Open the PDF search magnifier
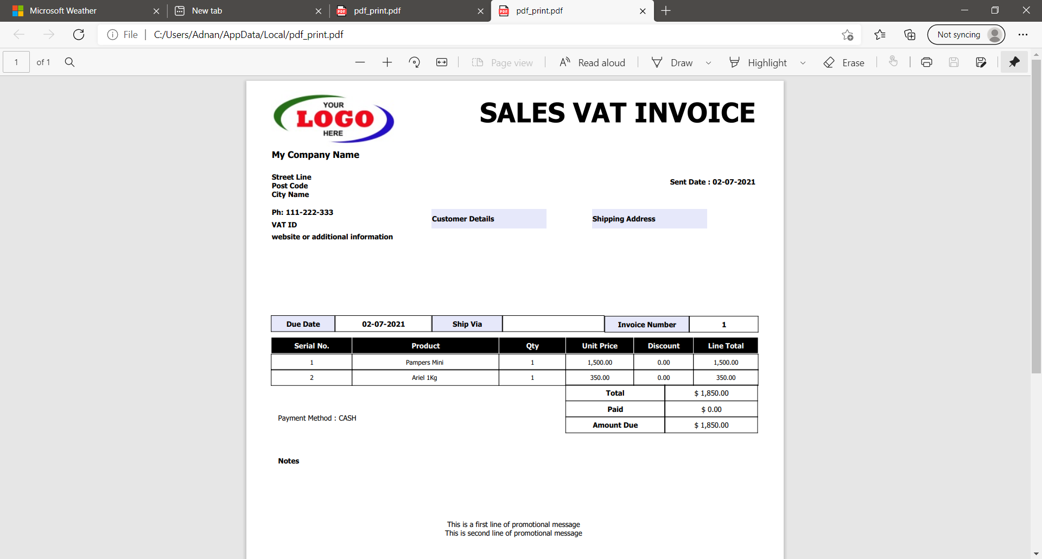Screen dimensions: 1042x559 pyautogui.click(x=69, y=62)
